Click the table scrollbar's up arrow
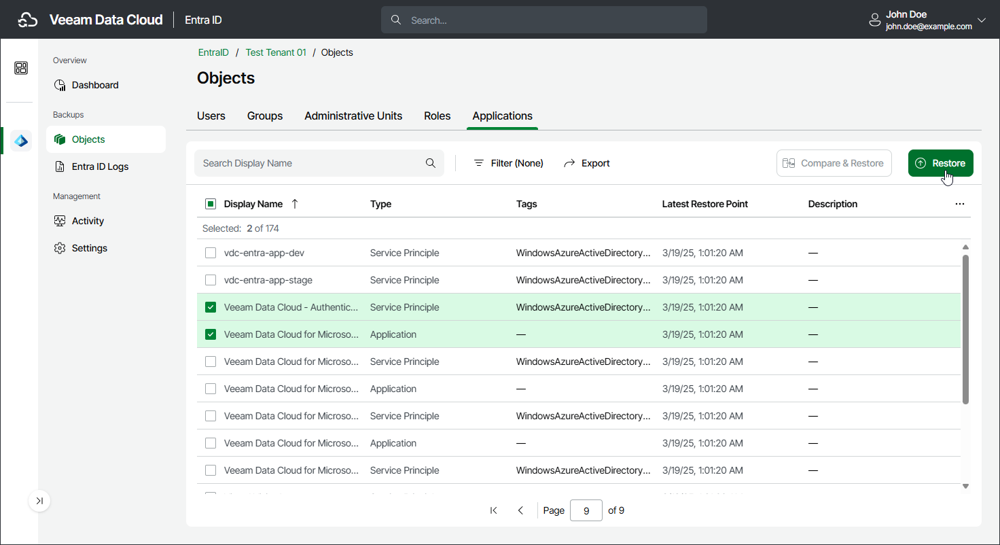This screenshot has height=545, width=1000. pos(965,247)
